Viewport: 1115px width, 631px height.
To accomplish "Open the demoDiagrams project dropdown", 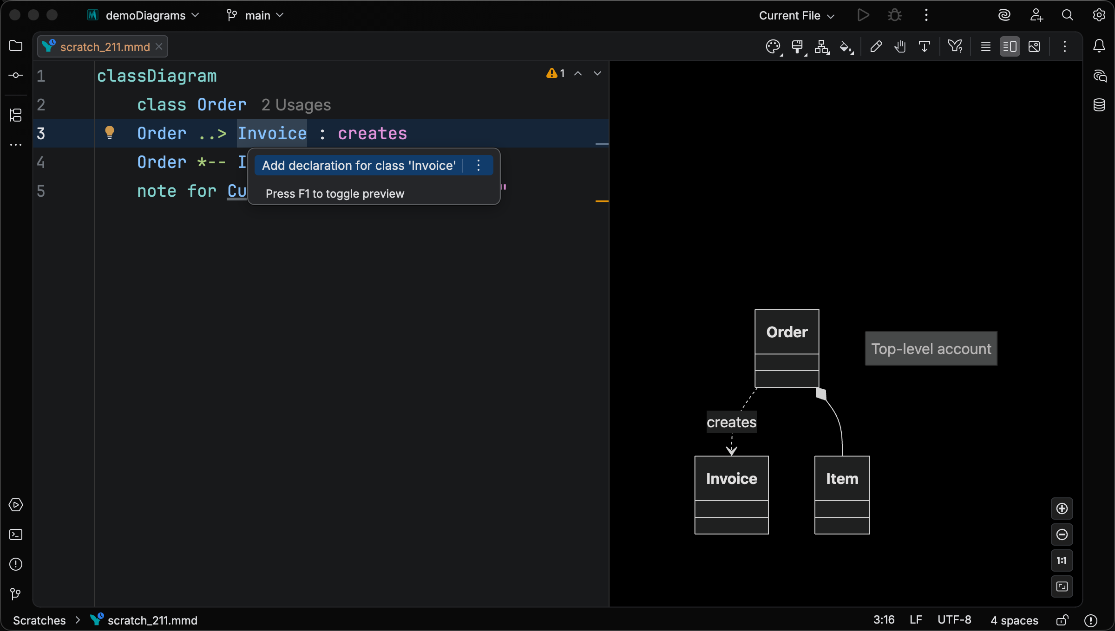I will pos(144,15).
